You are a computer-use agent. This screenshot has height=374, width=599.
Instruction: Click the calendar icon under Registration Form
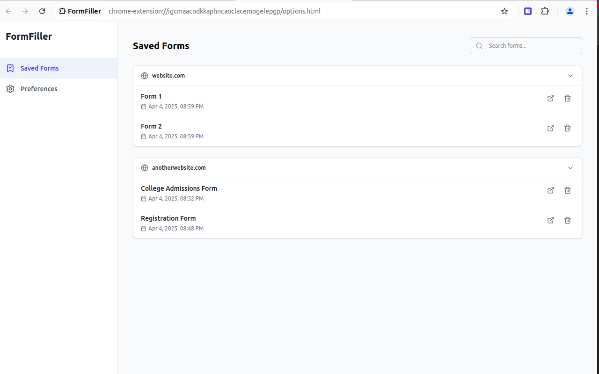pos(144,229)
